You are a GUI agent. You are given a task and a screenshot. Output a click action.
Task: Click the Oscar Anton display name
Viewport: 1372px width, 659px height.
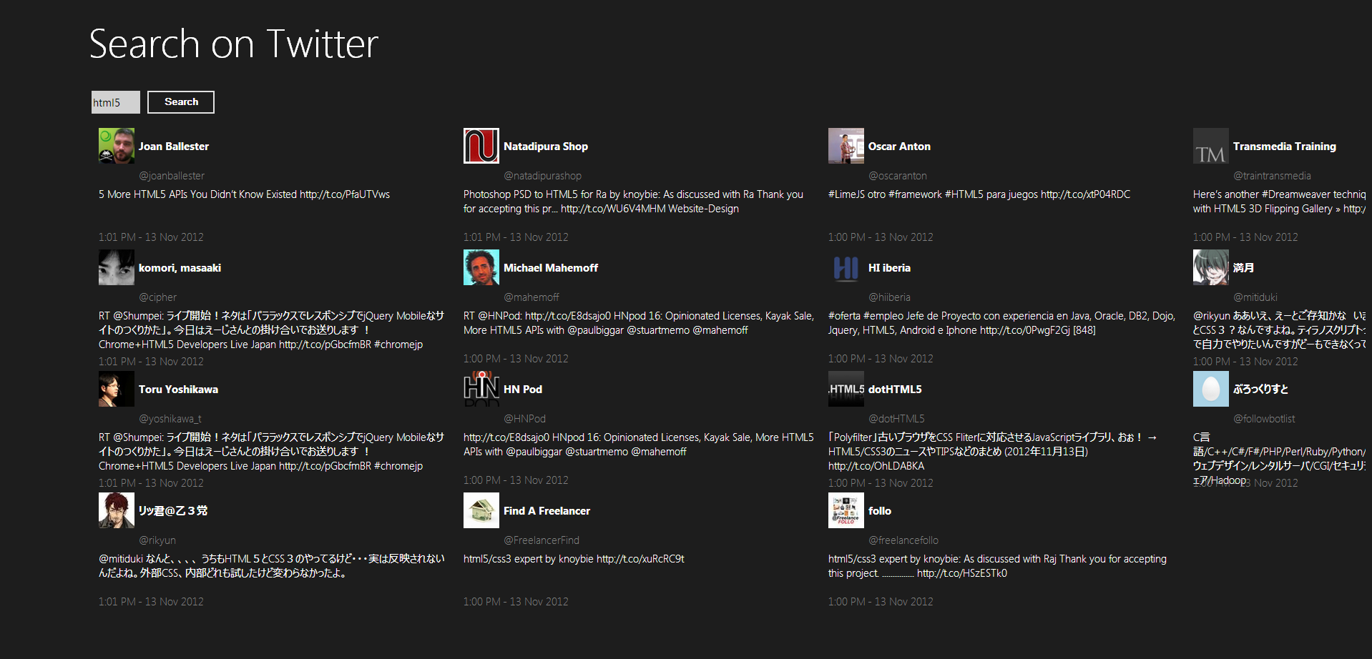pyautogui.click(x=898, y=147)
